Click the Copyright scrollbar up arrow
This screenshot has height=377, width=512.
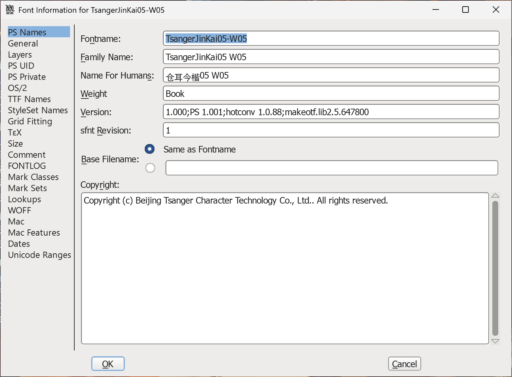(495, 196)
